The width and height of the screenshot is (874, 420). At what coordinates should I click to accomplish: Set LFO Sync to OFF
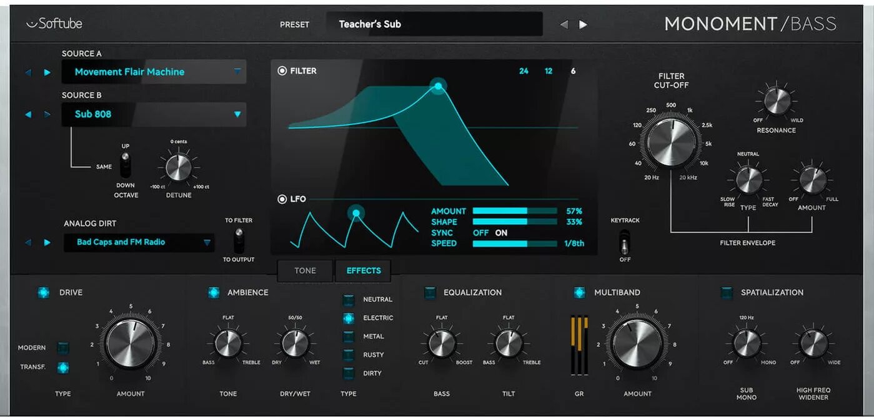(480, 232)
